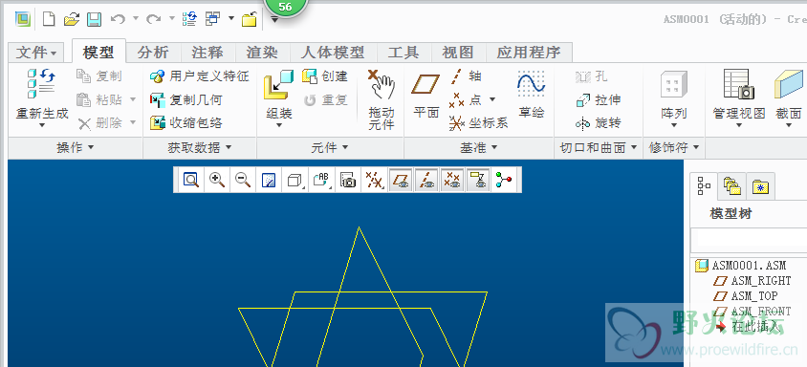
Task: Click the Regenerate (重新生成) icon
Action: [x=41, y=84]
